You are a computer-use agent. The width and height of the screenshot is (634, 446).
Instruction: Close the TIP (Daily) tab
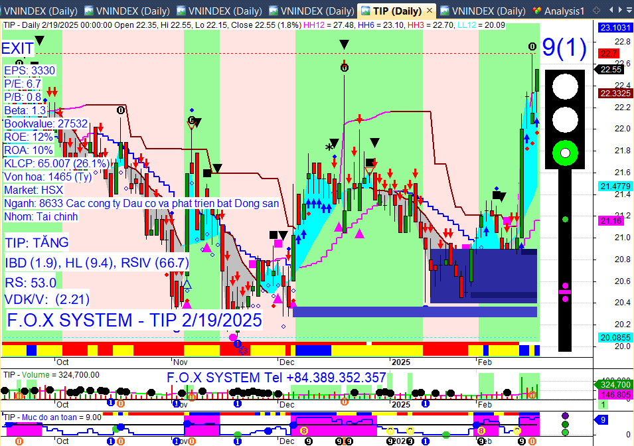(x=430, y=11)
